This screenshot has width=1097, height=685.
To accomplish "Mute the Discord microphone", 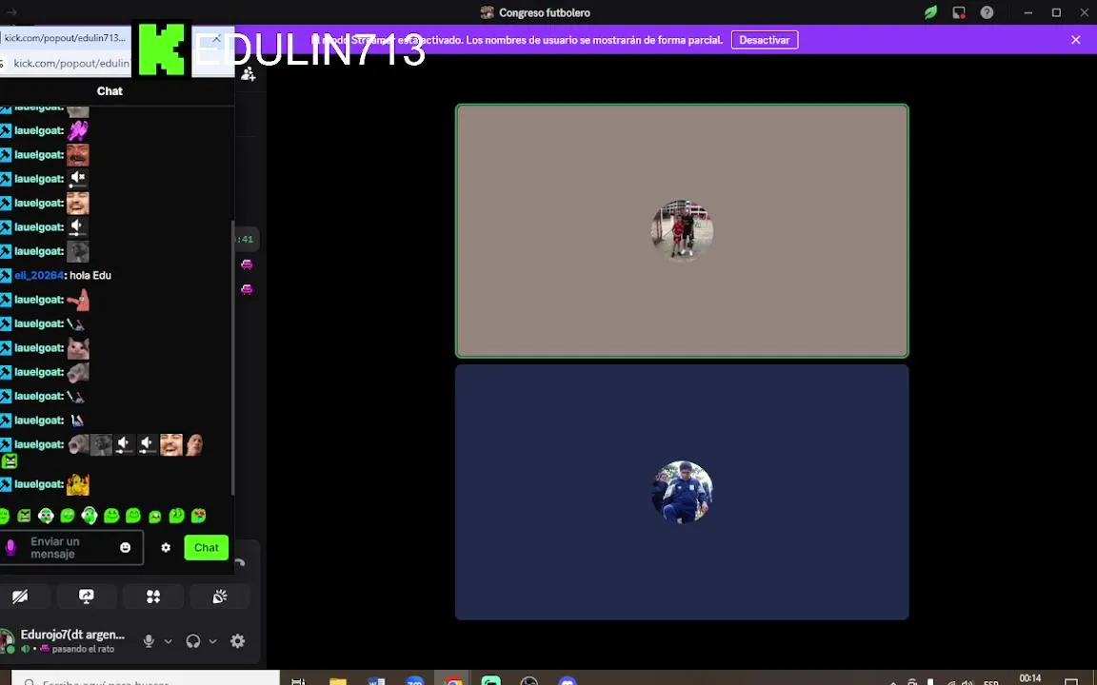I will click(x=149, y=641).
